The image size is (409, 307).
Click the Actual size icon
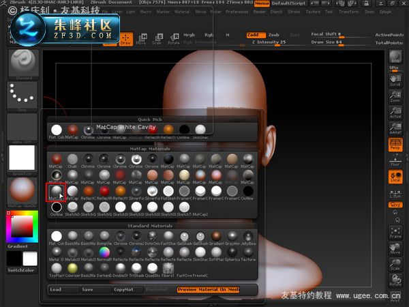tap(395, 113)
